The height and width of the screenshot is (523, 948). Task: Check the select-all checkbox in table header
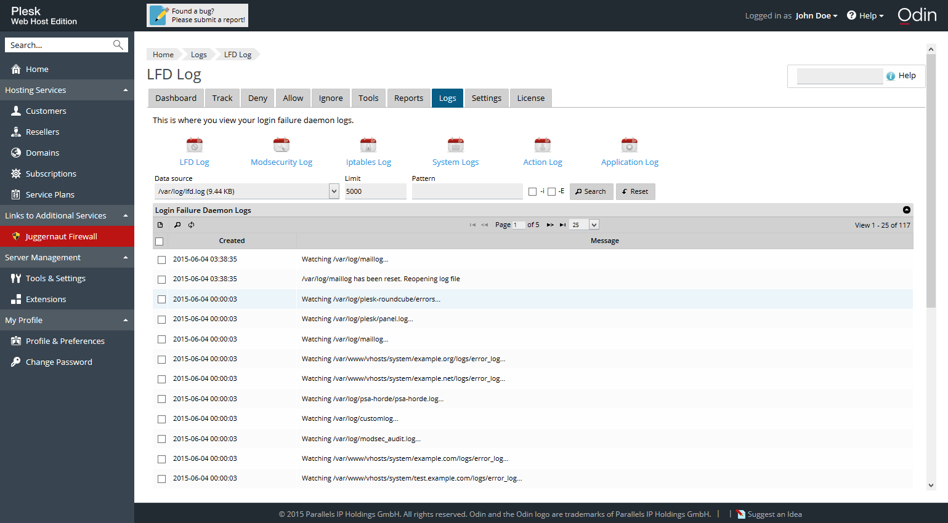point(160,241)
